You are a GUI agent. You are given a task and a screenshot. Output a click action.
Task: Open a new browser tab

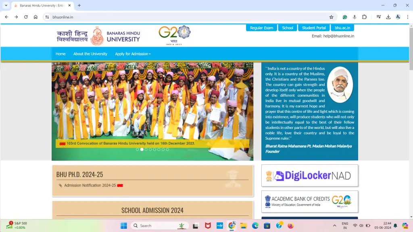coord(79,5)
